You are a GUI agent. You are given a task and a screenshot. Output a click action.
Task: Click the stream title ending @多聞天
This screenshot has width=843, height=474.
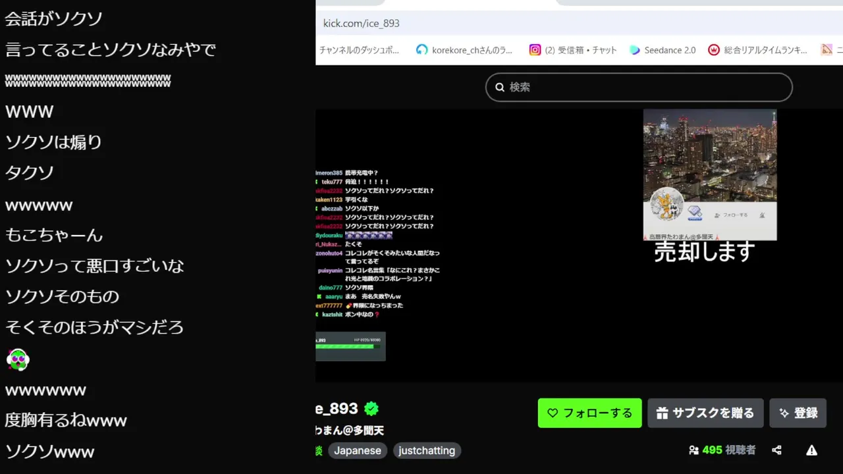[x=350, y=431]
